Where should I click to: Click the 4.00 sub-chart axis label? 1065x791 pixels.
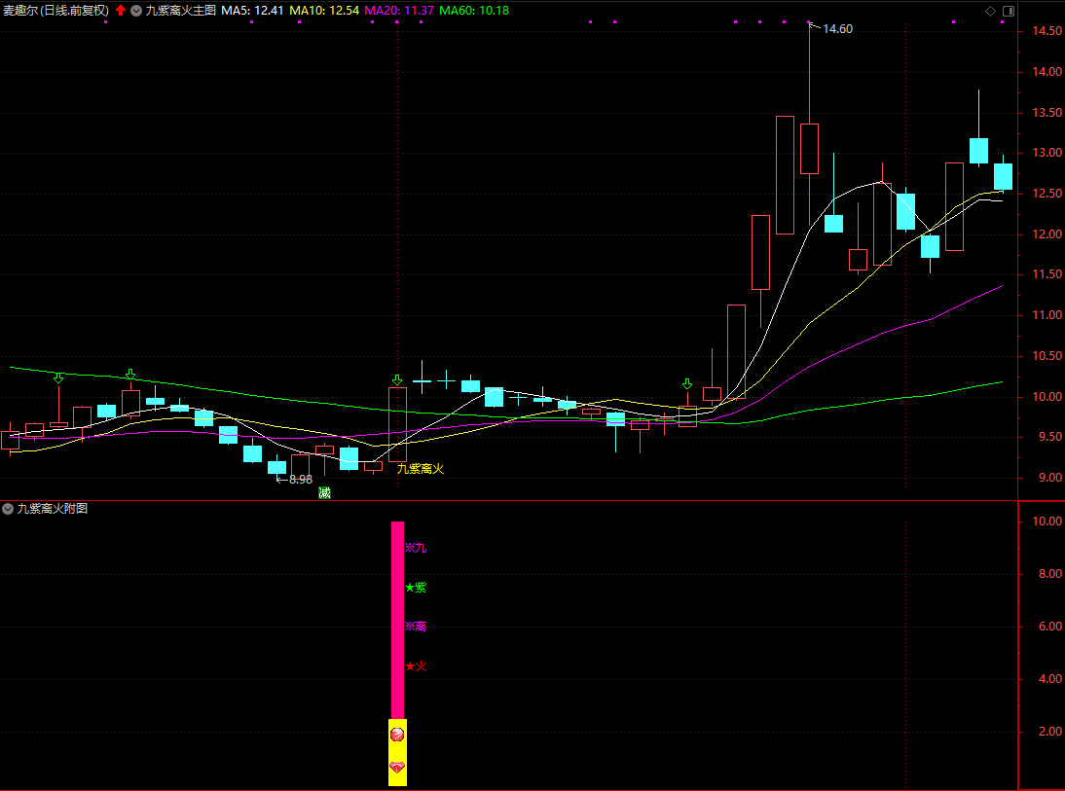click(1050, 679)
